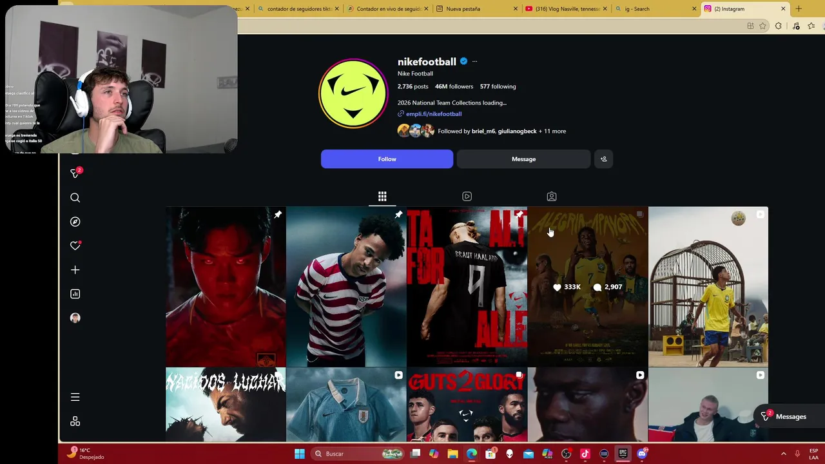Close the Nueva pestaña browser tab
This screenshot has height=464, width=825.
point(516,9)
